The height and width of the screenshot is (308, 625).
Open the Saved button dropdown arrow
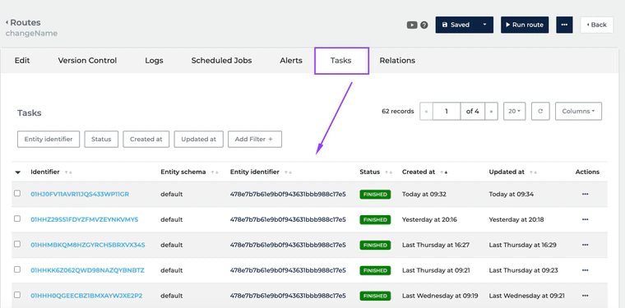click(x=484, y=25)
